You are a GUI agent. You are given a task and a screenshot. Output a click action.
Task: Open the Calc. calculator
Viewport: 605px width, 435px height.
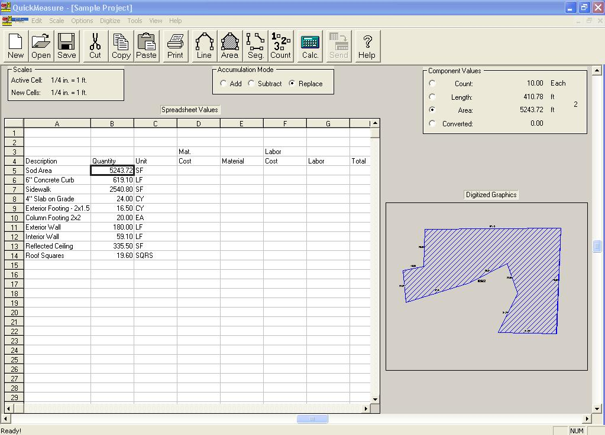(x=309, y=45)
